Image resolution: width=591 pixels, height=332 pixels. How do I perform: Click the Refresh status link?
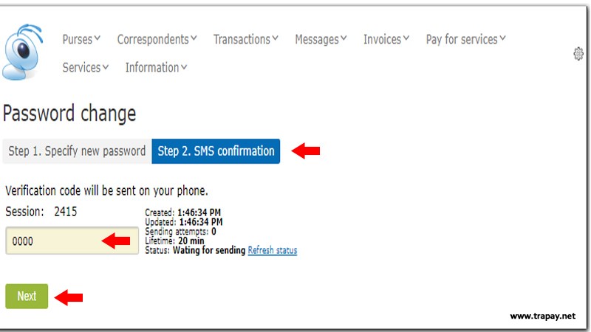272,250
